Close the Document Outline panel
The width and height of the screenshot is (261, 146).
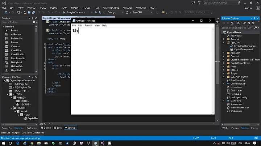tap(36, 77)
